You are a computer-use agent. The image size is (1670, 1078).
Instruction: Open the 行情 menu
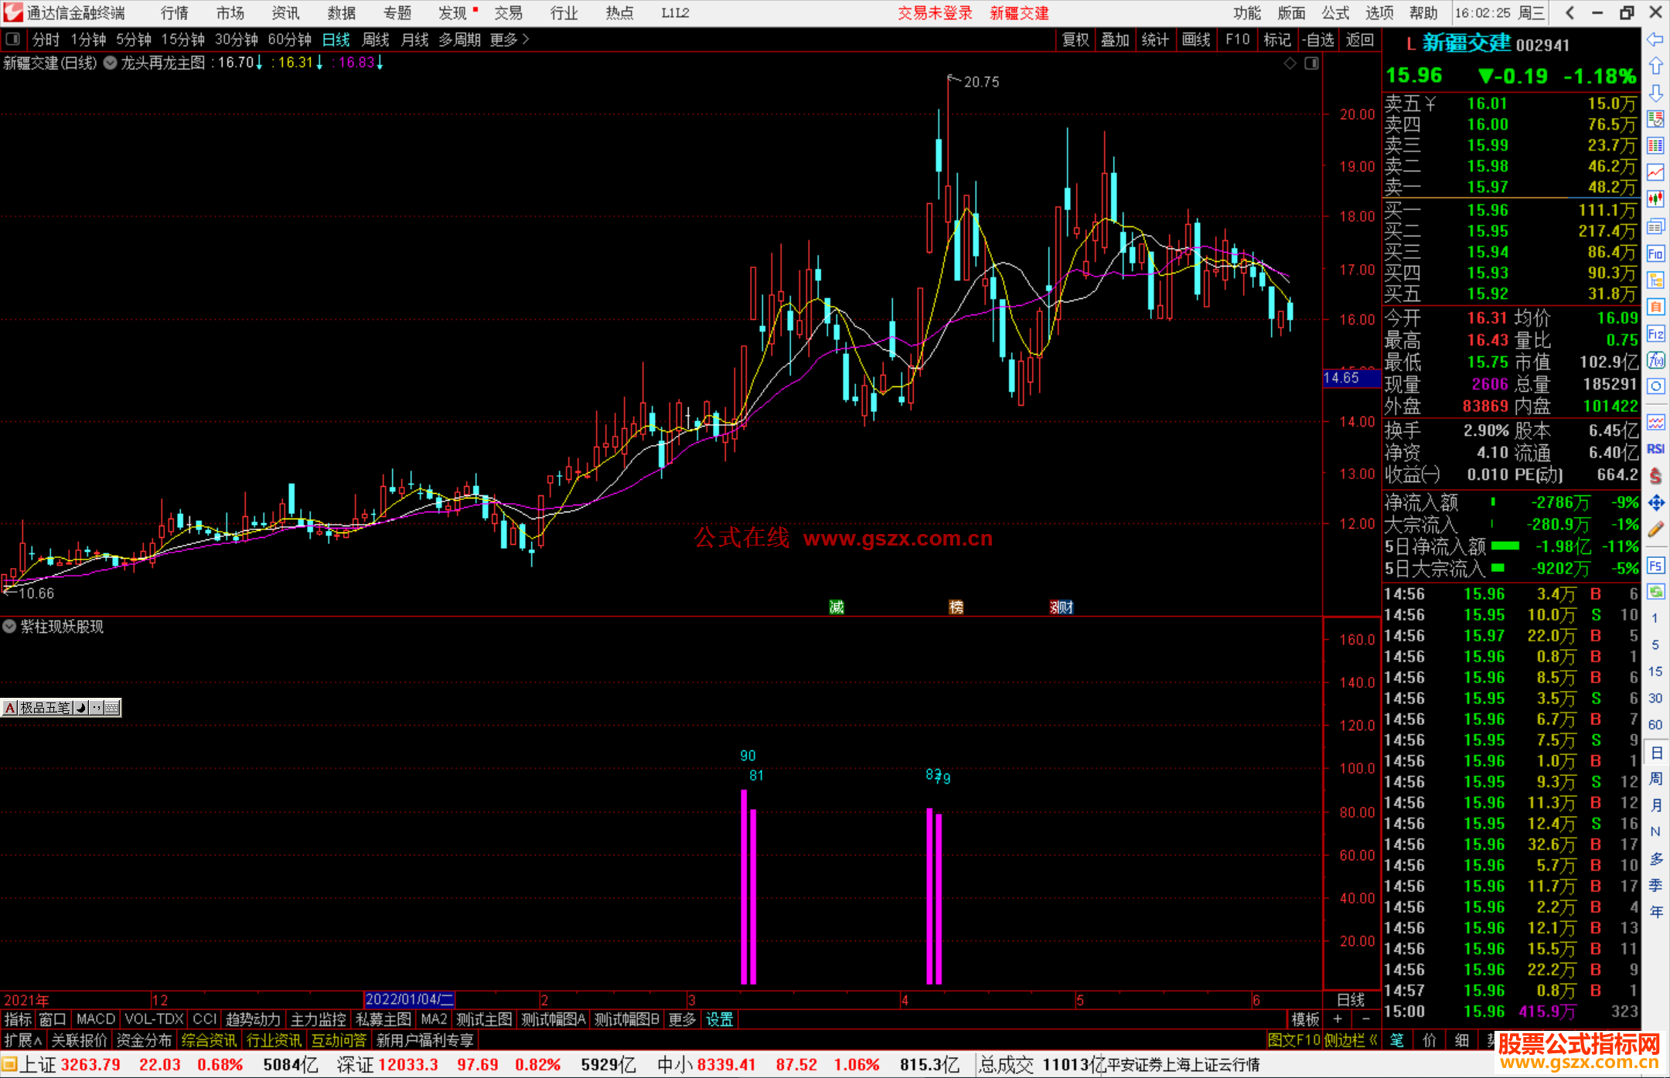175,13
